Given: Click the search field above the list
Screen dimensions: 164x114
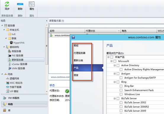Looking at the screenshot, I should click(107, 26).
